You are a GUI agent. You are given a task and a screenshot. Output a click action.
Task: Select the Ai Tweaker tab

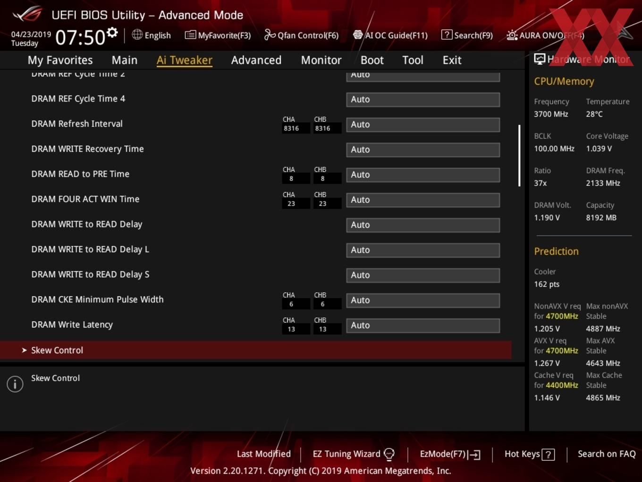(185, 60)
